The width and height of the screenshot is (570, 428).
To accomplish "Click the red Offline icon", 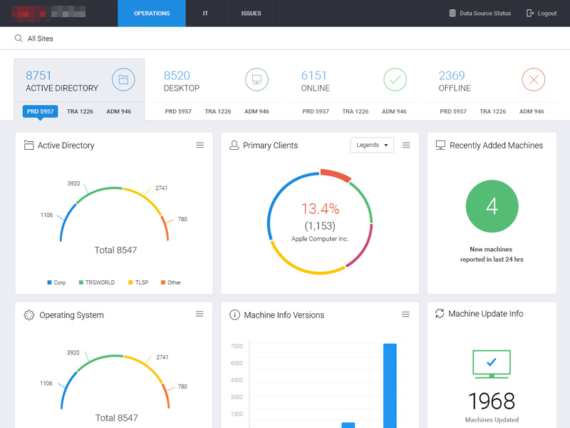I will (533, 80).
